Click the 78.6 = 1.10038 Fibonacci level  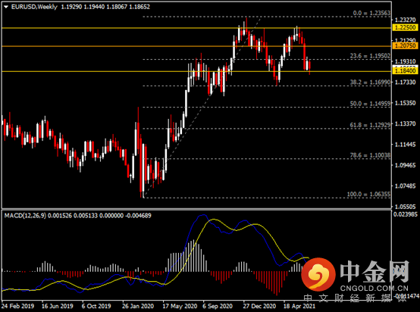click(x=370, y=155)
